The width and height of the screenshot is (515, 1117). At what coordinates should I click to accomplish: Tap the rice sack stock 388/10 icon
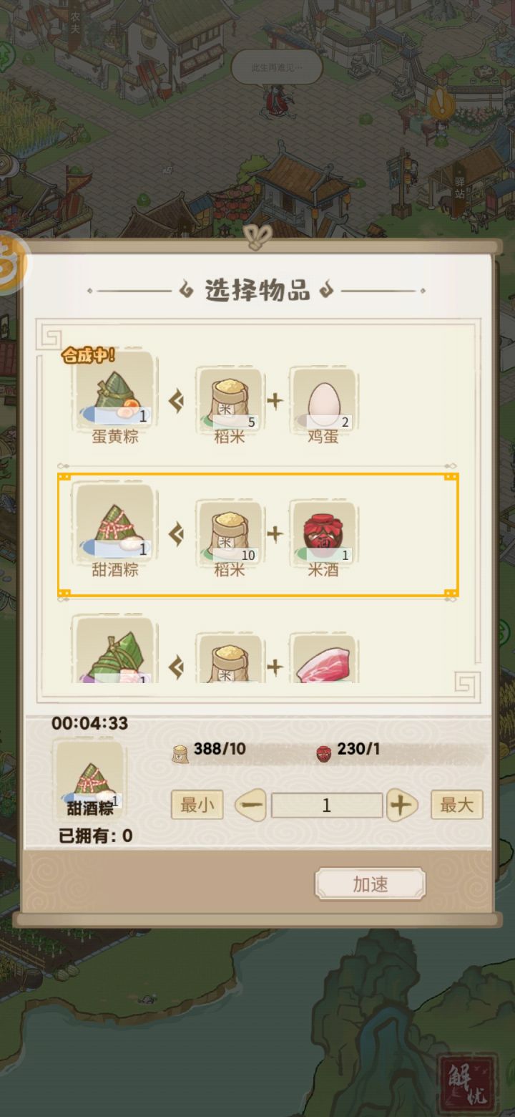(x=180, y=753)
